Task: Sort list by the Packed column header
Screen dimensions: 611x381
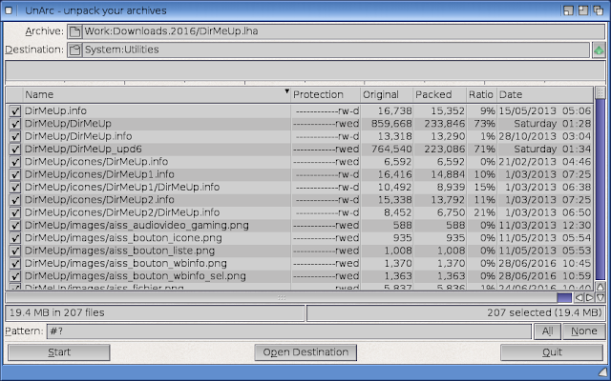Action: (438, 94)
